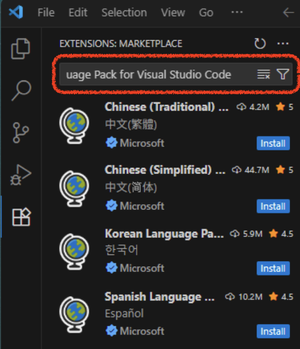Open the Explorer view in activity bar
Screen dimensions: 300x349
21,49
